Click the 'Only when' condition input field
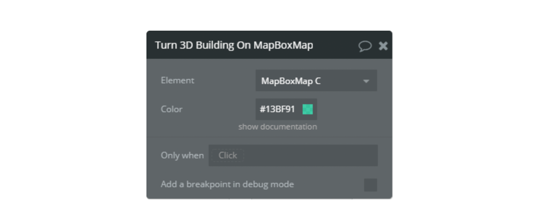The height and width of the screenshot is (220, 538). 293,155
